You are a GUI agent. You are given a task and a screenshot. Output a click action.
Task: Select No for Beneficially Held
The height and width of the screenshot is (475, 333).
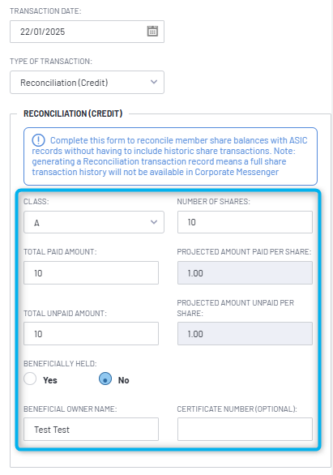click(x=105, y=379)
